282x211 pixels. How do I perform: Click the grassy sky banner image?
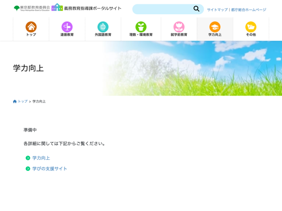[192, 68]
